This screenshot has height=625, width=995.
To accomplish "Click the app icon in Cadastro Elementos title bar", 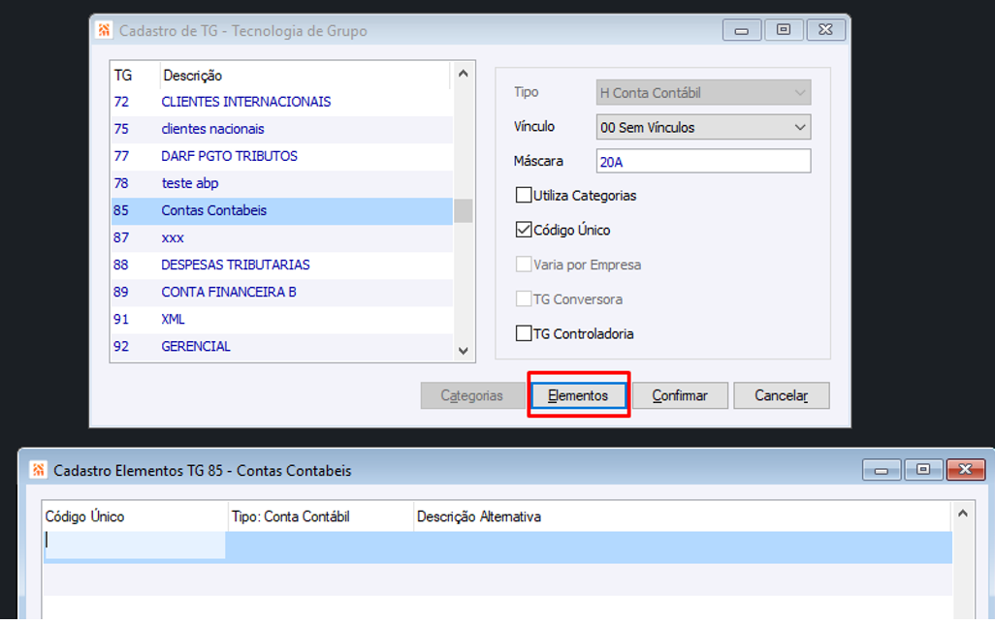I will click(x=38, y=470).
